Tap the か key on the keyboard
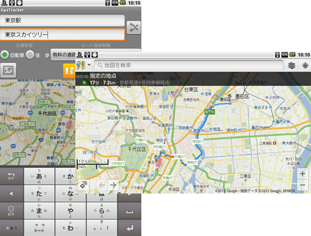The width and height of the screenshot is (311, 236). [x=65, y=176]
